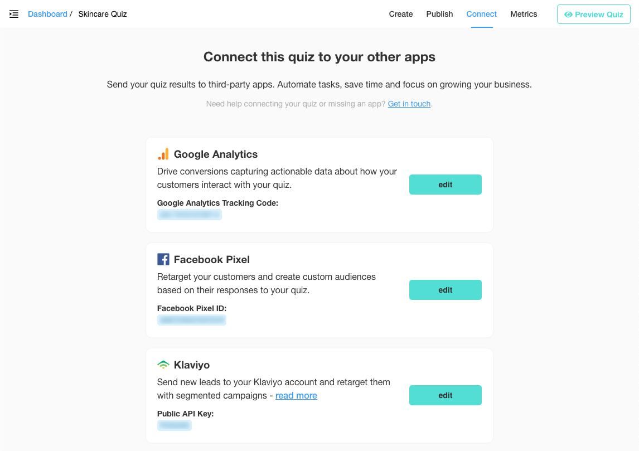Click the eye icon in Preview Quiz
Image resolution: width=639 pixels, height=451 pixels.
pos(568,14)
